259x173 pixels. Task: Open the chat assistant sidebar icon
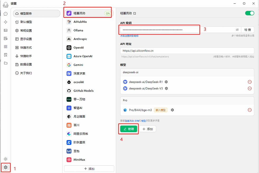pos(6,14)
